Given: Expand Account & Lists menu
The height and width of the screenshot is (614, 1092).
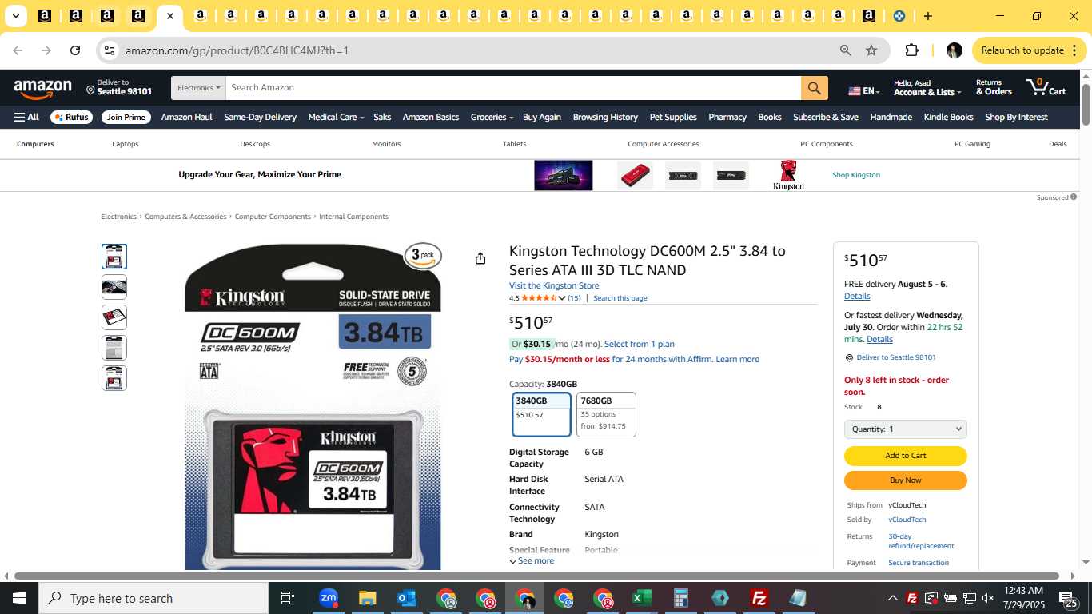Looking at the screenshot, I should (x=927, y=87).
